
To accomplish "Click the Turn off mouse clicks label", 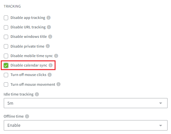I will [29, 75].
